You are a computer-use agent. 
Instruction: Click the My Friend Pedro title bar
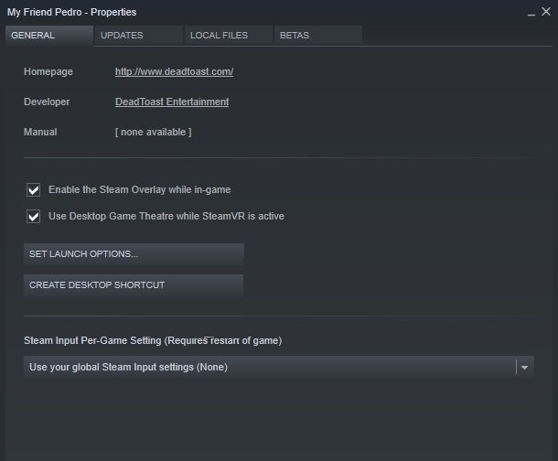pos(274,12)
